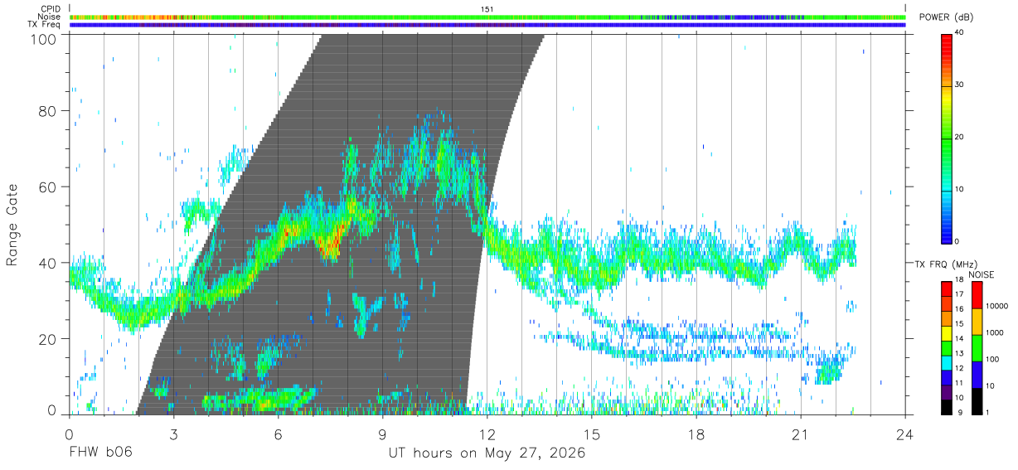Click the FHW b06 radar beam label
This screenshot has height=470, width=1018.
[99, 453]
